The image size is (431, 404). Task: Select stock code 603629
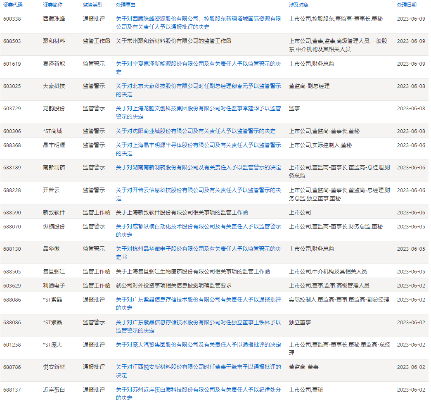click(12, 286)
